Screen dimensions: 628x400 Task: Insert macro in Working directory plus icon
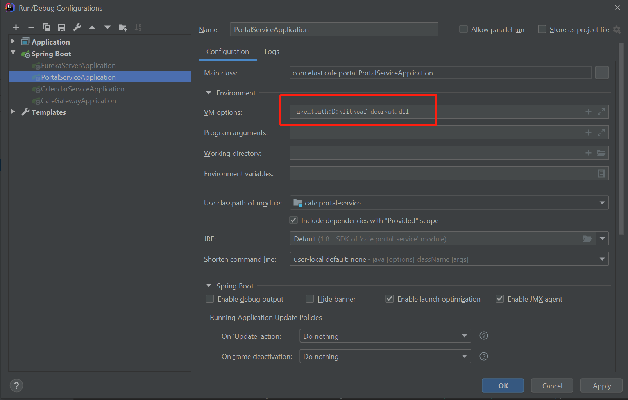click(589, 153)
